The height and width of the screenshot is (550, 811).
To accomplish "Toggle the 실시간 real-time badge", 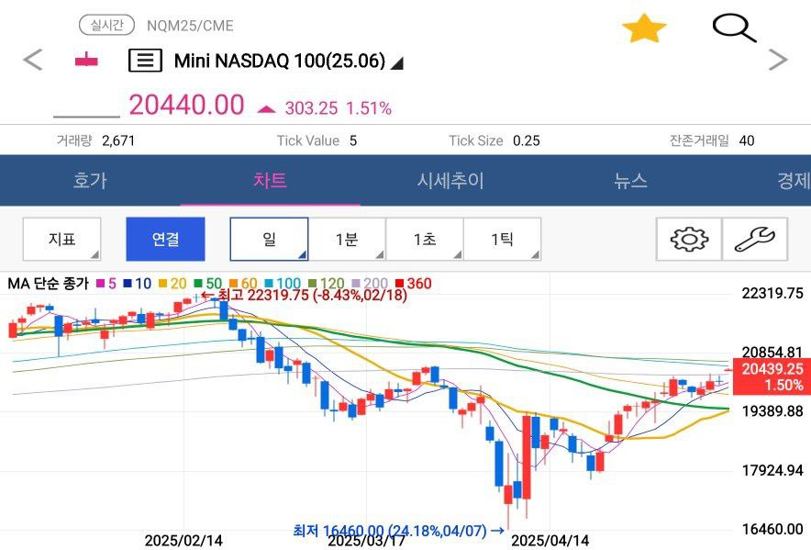I will [107, 25].
